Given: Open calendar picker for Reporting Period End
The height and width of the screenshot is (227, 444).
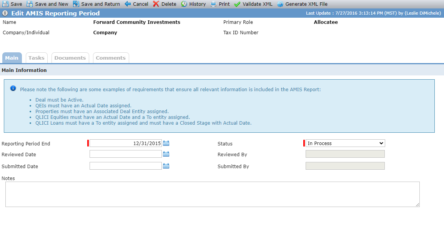Looking at the screenshot, I should pos(166,144).
